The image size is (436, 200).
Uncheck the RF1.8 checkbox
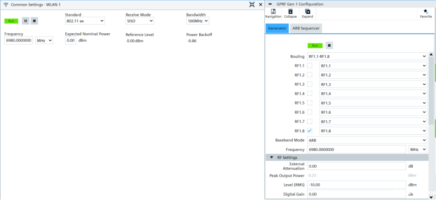tap(310, 131)
